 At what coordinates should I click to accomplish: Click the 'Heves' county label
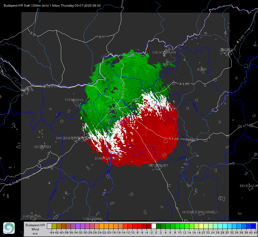[x=195, y=107]
